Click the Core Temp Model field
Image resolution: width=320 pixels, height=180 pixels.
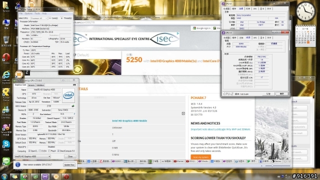pos(51,25)
